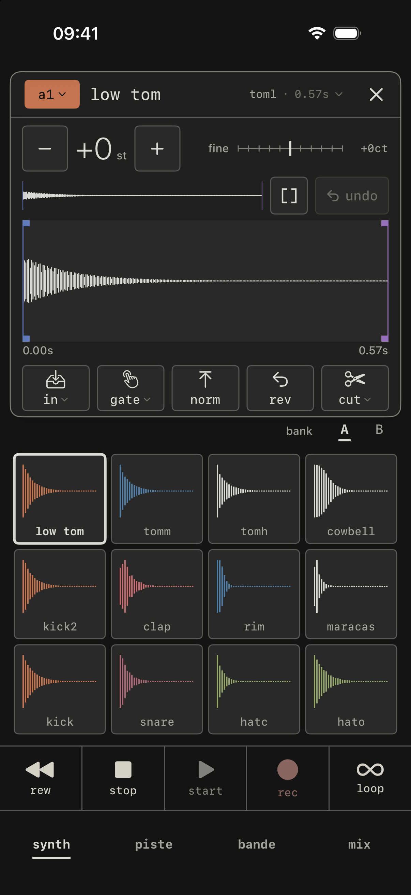411x895 pixels.
Task: Adjust the fine tune slider
Action: (x=290, y=148)
